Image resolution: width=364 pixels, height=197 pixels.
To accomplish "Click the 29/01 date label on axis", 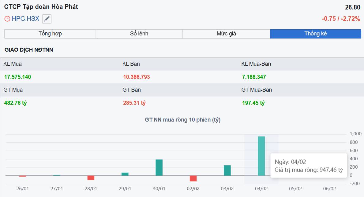I will coord(125,189).
